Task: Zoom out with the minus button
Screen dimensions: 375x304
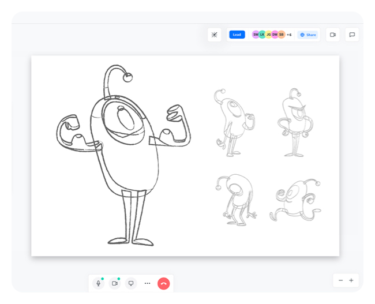Action: (x=340, y=280)
